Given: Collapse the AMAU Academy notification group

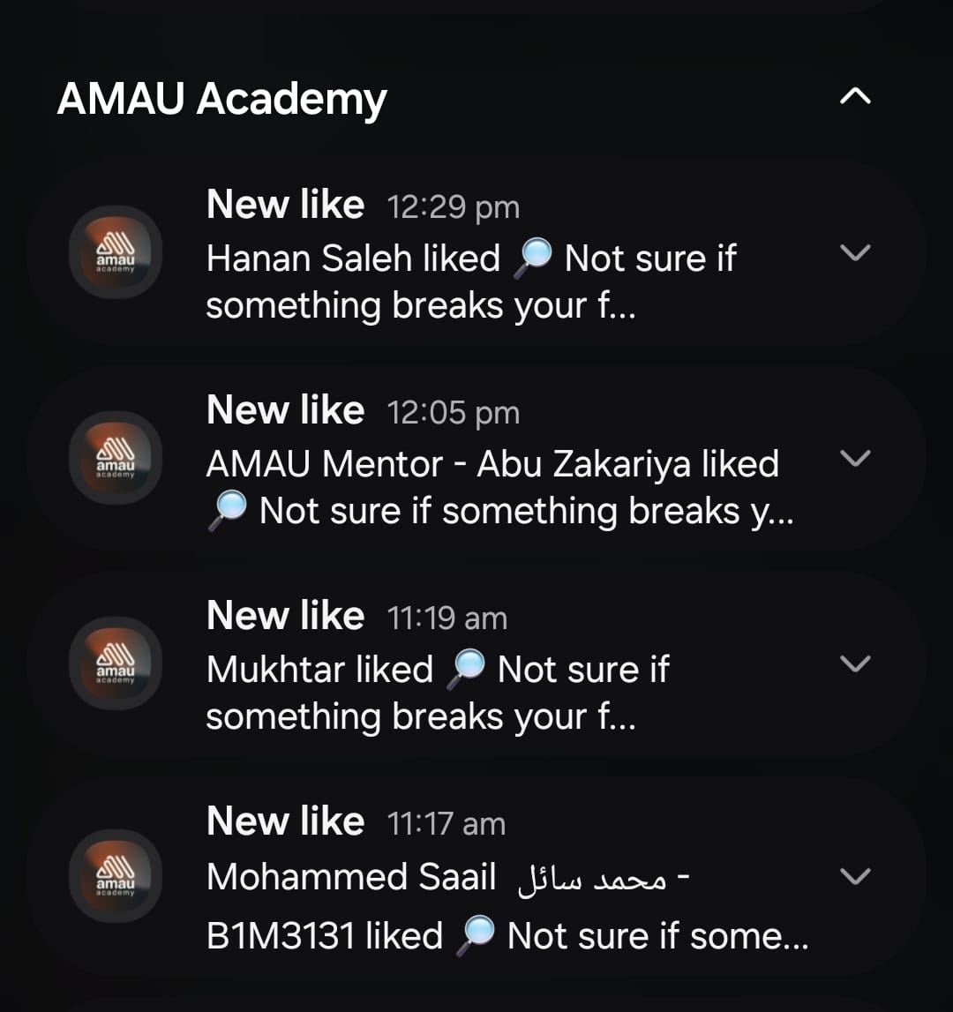Looking at the screenshot, I should [x=854, y=97].
